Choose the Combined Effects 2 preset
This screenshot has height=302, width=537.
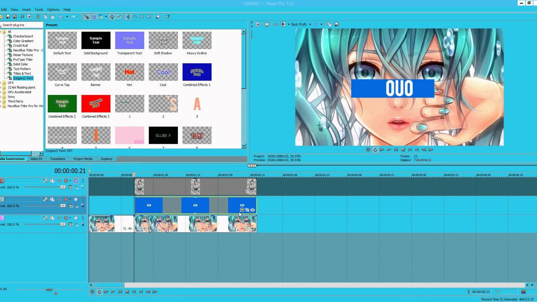pyautogui.click(x=62, y=104)
